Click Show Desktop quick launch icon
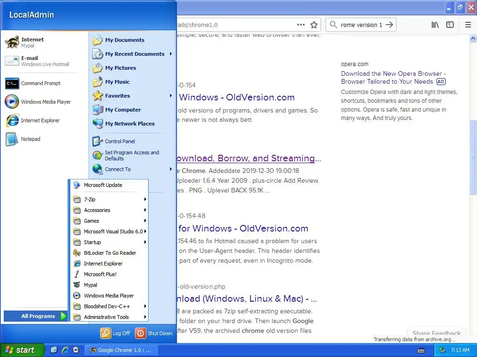Image resolution: width=477 pixels, height=357 pixels. tap(54, 350)
